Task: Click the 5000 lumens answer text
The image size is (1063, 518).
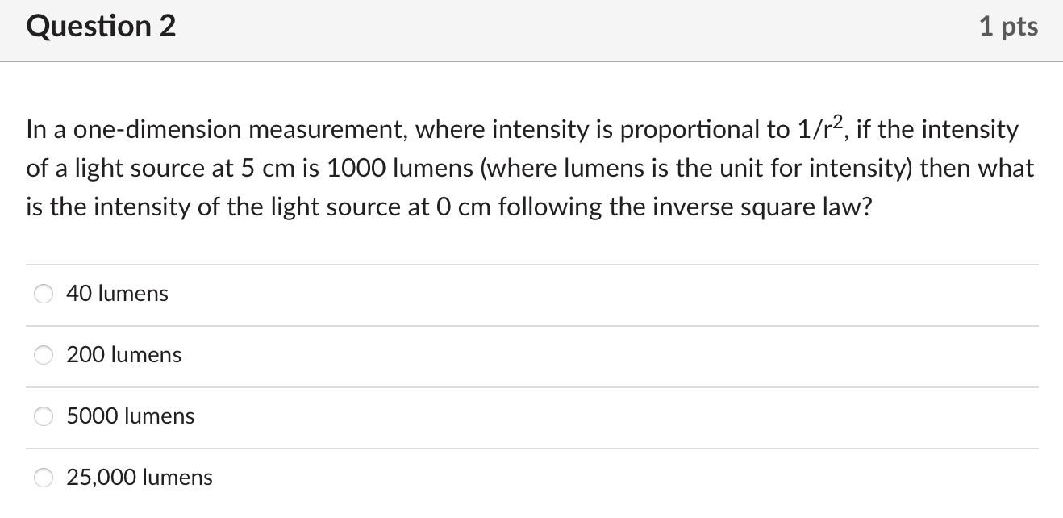Action: pos(130,416)
